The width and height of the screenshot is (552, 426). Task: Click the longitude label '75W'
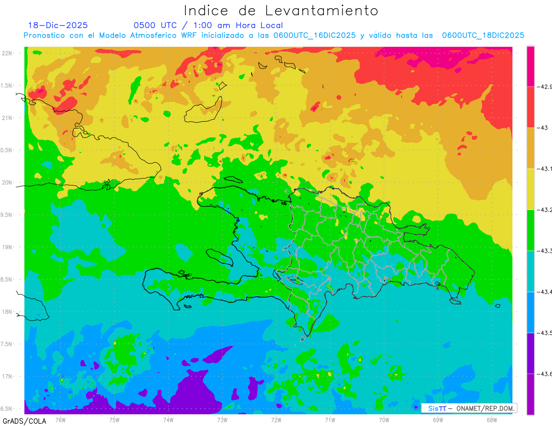point(115,420)
